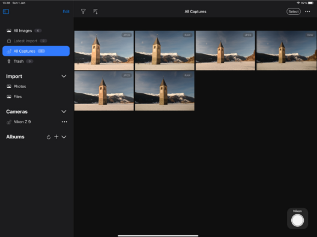
Task: Select Nikon Z 9 camera entry
Action: 22,121
